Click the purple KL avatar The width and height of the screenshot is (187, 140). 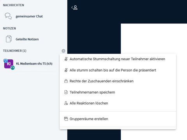[9, 64]
